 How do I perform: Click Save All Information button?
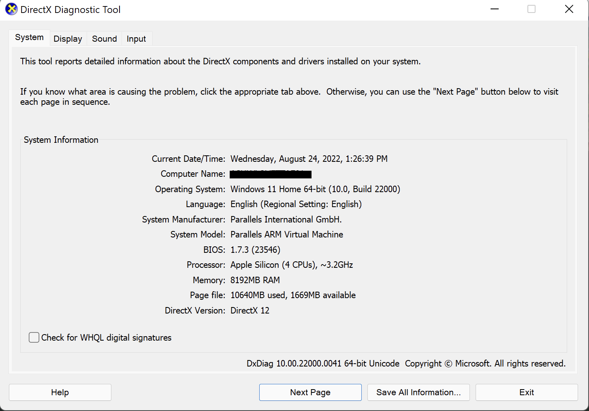pos(418,392)
